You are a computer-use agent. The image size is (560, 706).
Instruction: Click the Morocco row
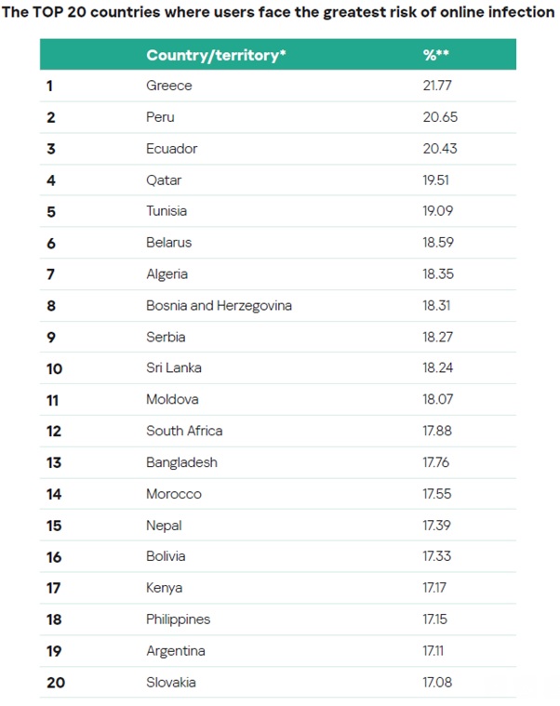pos(278,494)
